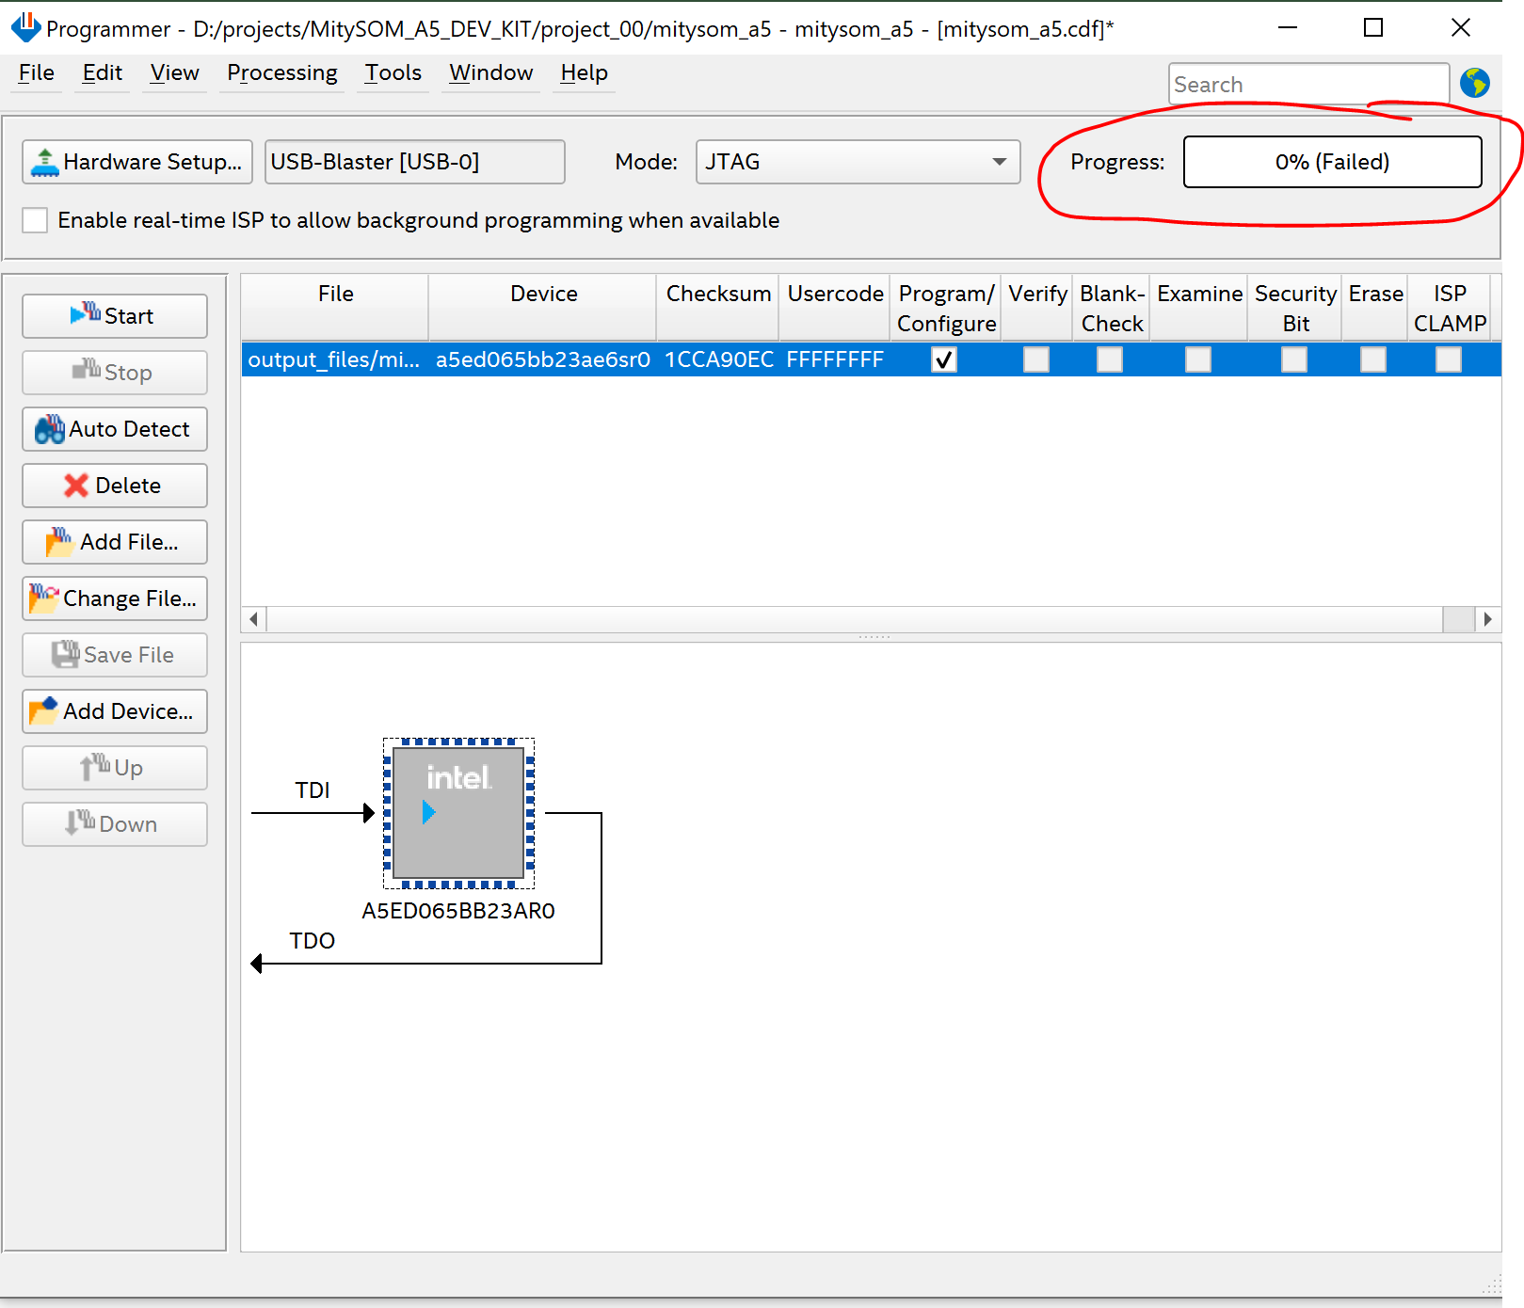Screen dimensions: 1524x1308
Task: Open the View menu
Action: pos(175,73)
